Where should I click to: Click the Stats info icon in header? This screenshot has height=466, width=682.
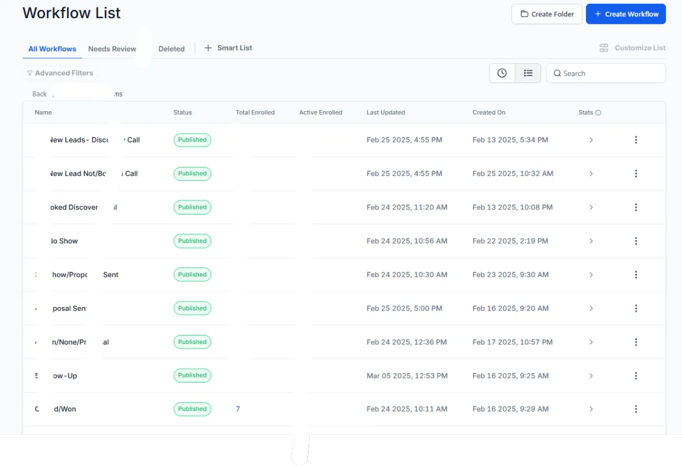pos(598,113)
